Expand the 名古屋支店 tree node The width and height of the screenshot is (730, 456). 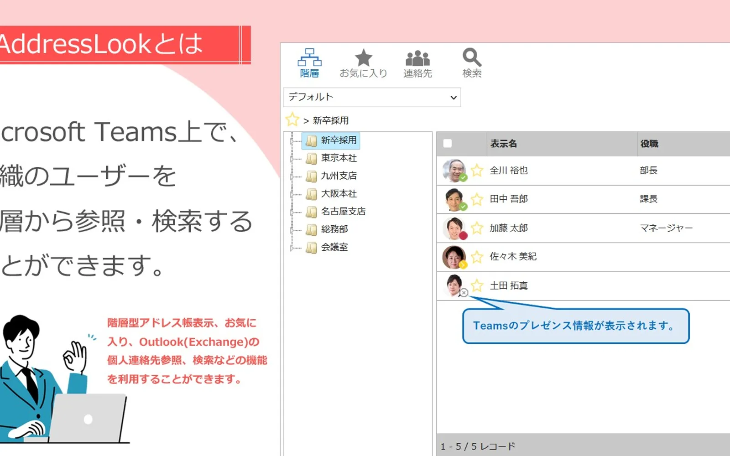(x=292, y=212)
